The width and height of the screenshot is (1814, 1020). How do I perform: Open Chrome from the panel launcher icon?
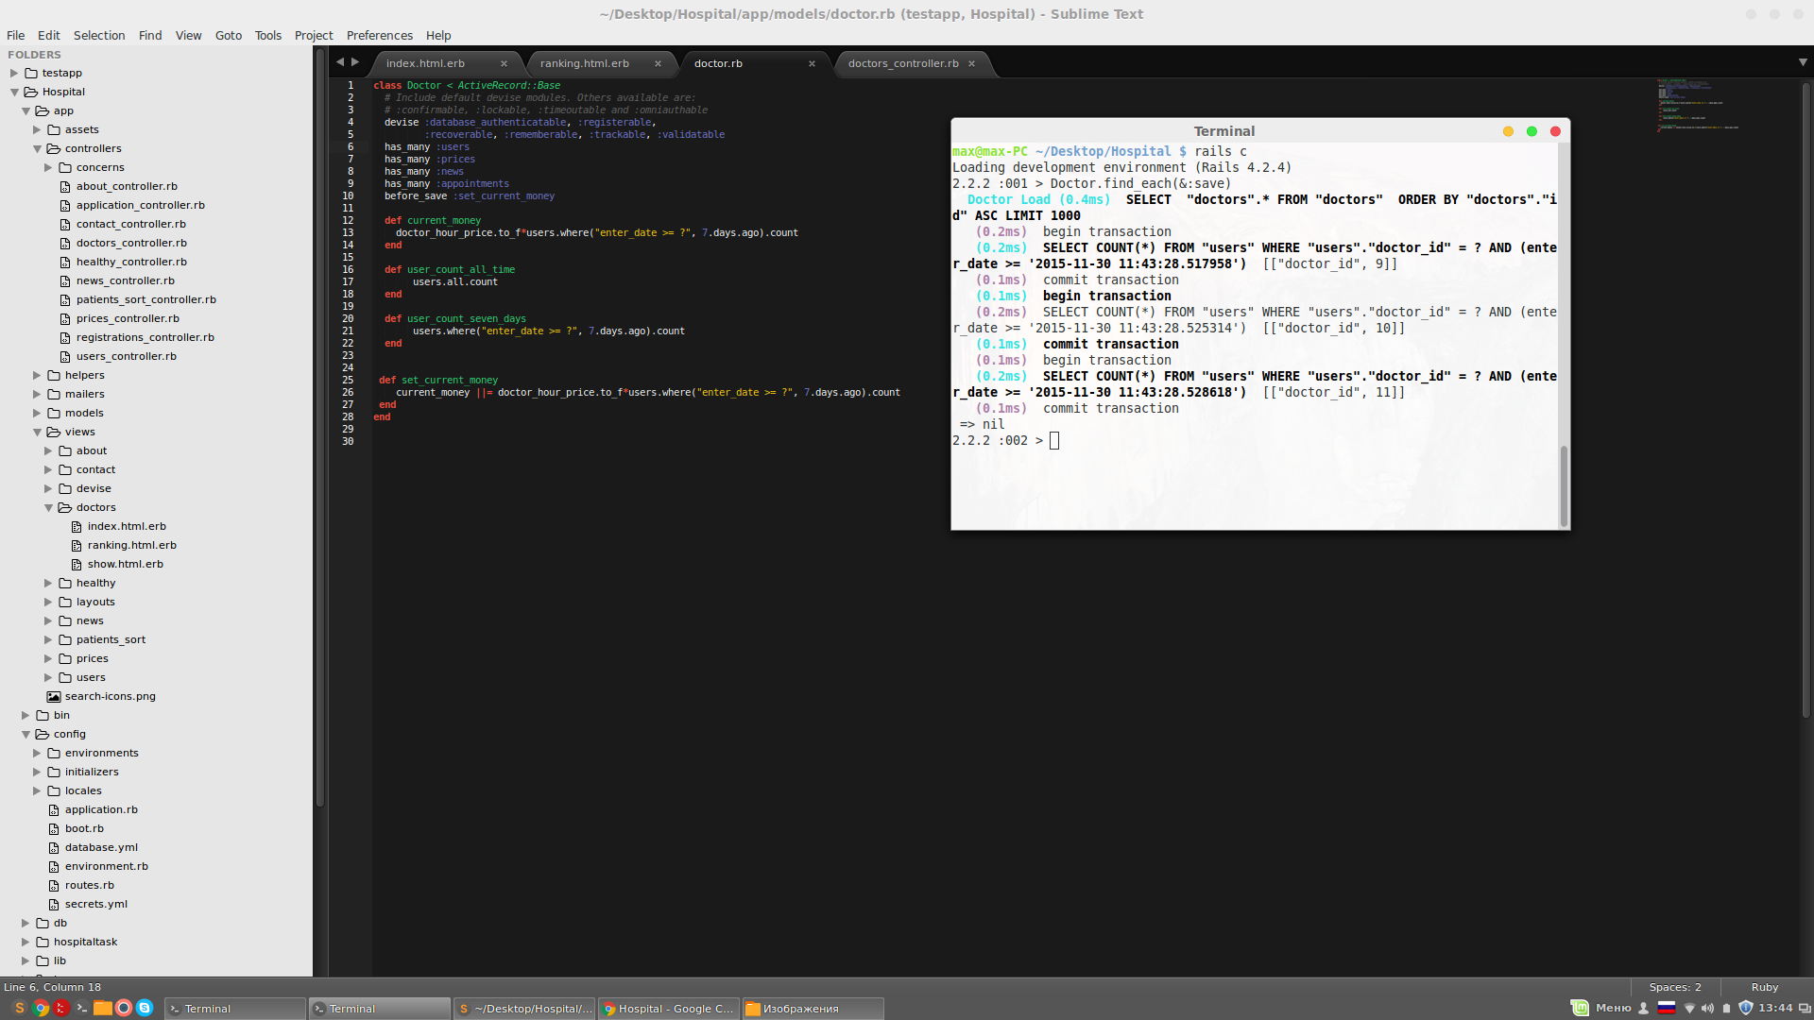coord(40,1008)
